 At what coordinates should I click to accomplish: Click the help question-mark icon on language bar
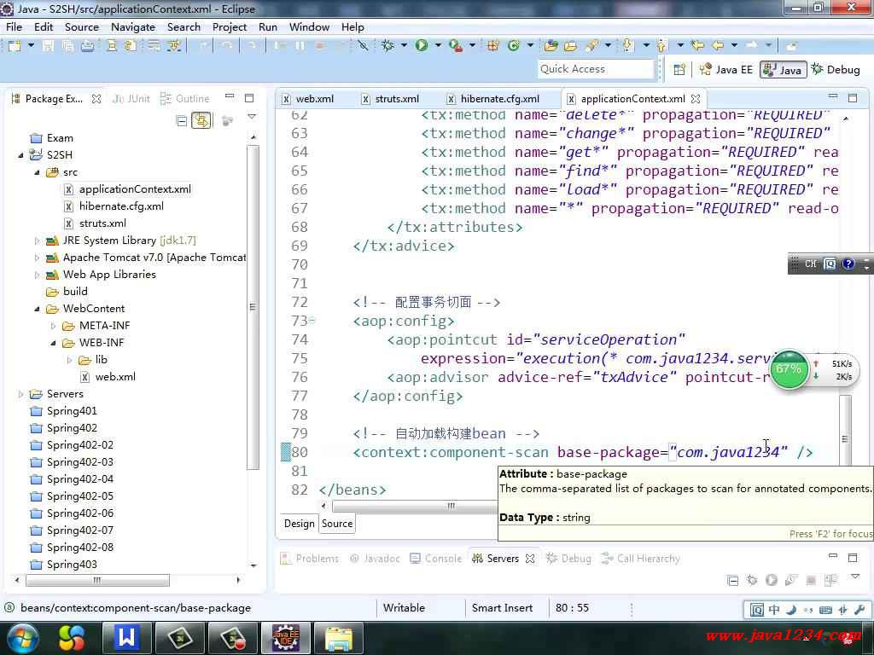[848, 264]
